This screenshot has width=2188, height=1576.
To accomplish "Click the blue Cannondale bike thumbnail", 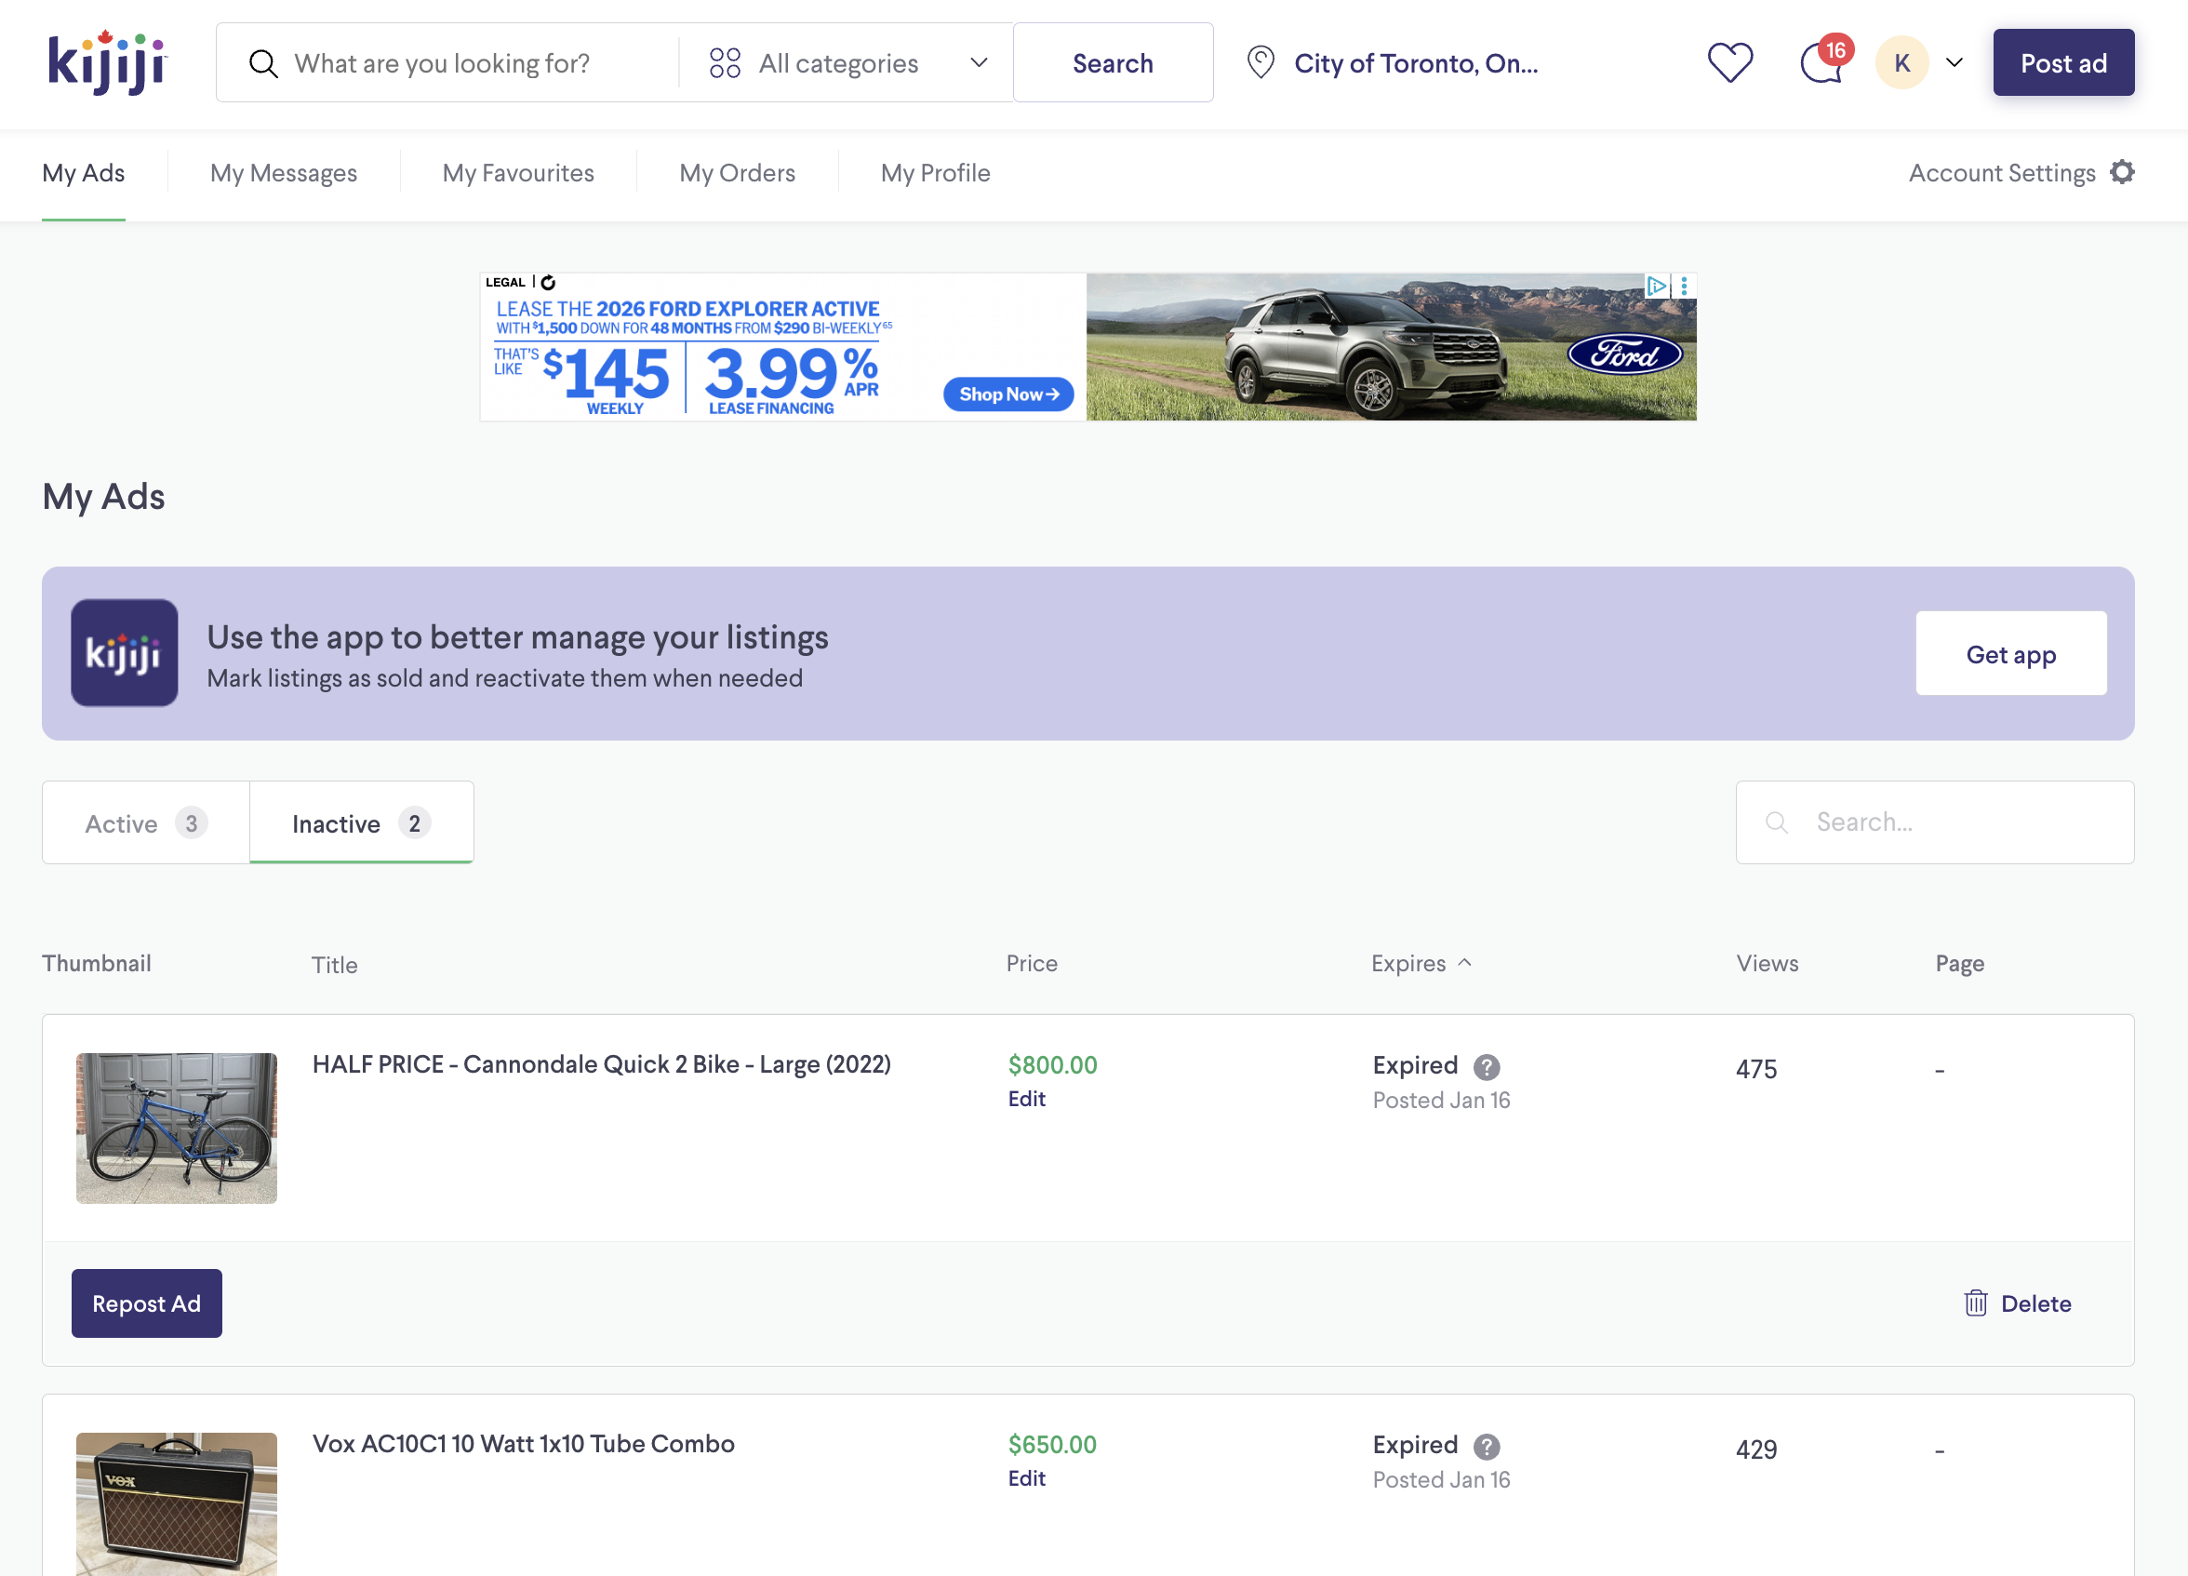I will tap(176, 1129).
